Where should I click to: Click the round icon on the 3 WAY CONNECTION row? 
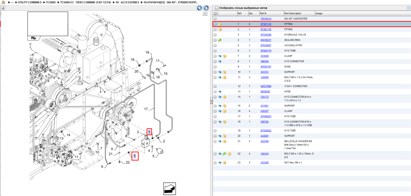tap(215, 86)
